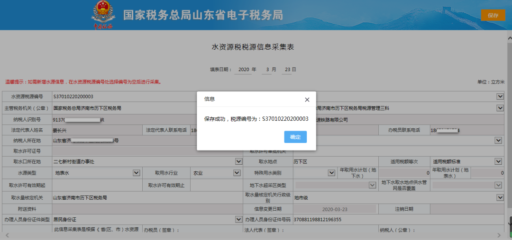
Task: Open the 适用税额等次 dropdown
Action: [498, 161]
